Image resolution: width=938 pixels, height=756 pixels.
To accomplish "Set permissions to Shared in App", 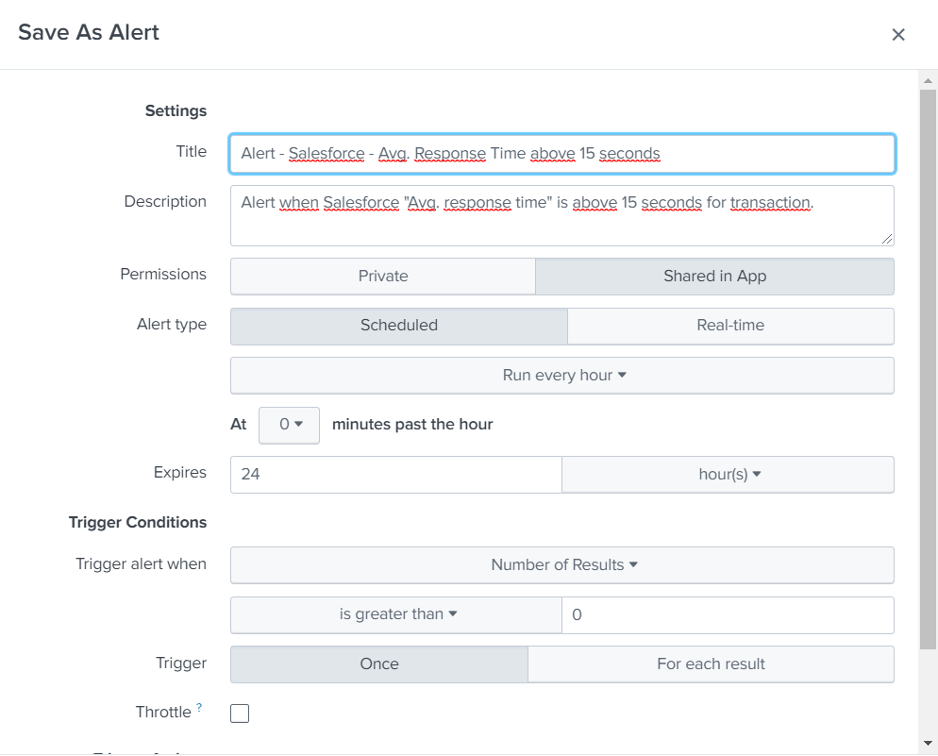I will coord(714,277).
